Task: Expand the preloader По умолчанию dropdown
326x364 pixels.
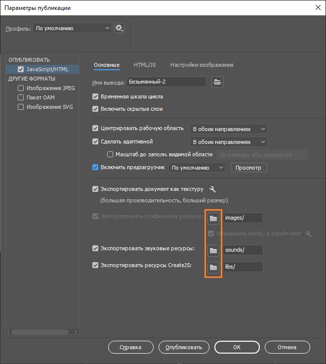Action: pyautogui.click(x=198, y=168)
